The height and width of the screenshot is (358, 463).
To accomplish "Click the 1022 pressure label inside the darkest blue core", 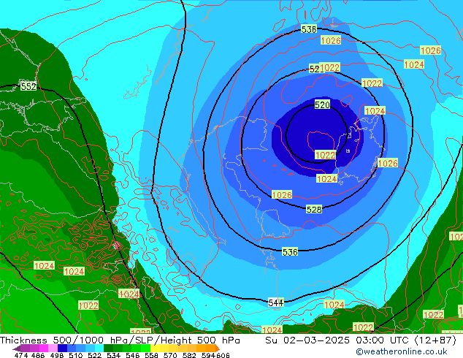I will coord(325,155).
